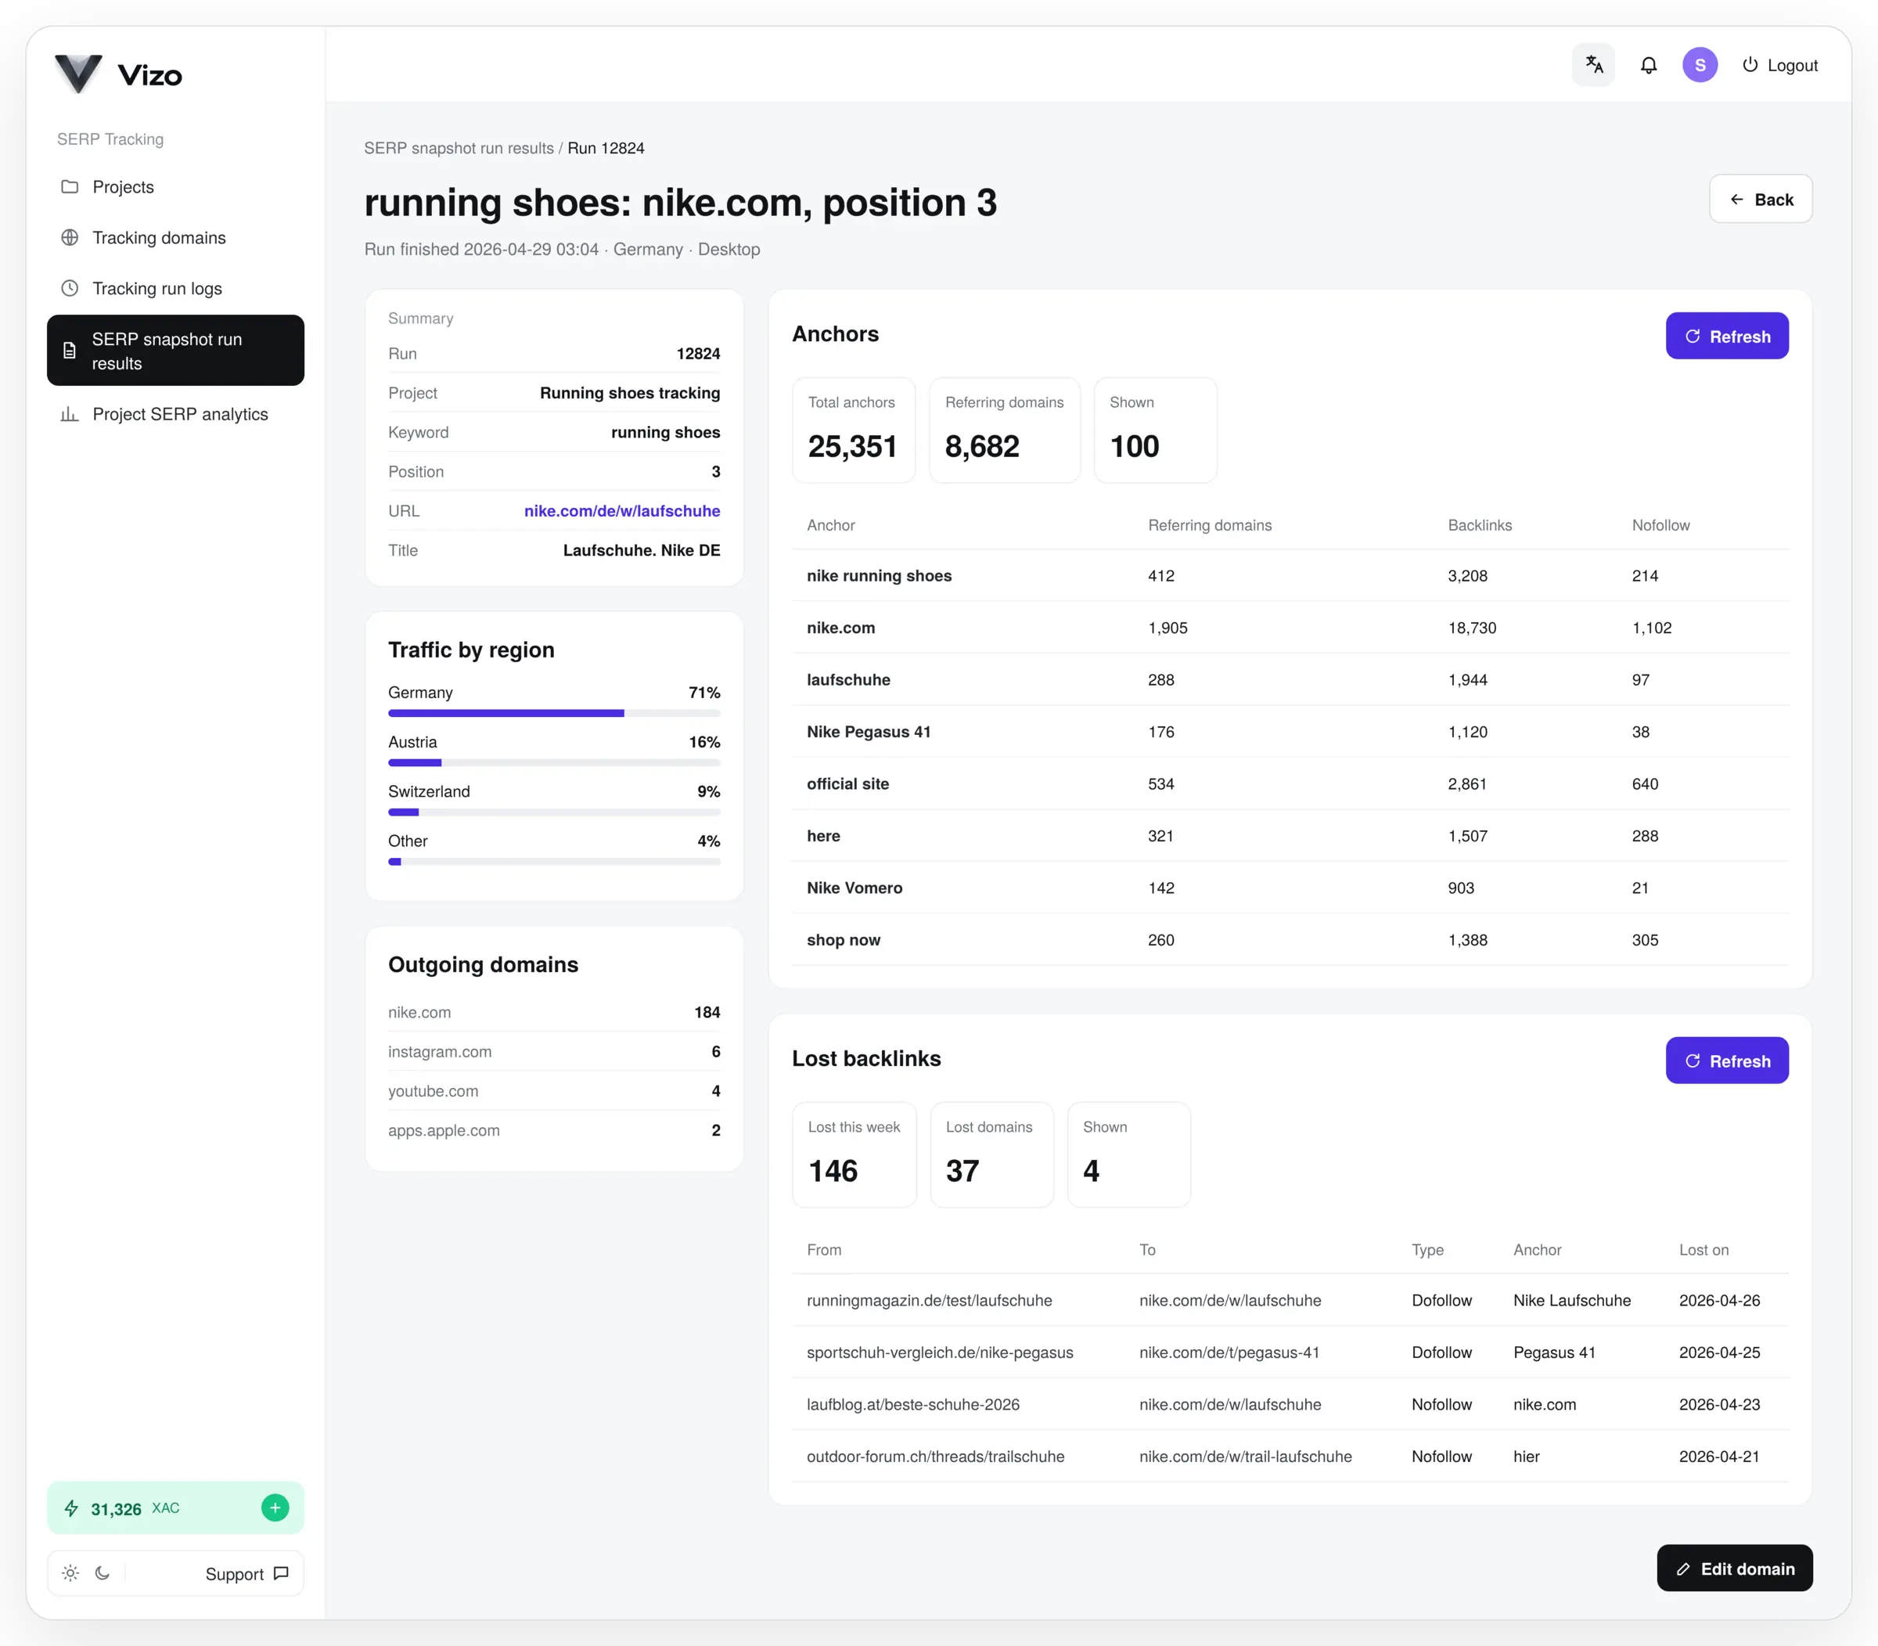Click the Nofollow column header
Screen dimensions: 1878x1646
[1660, 525]
